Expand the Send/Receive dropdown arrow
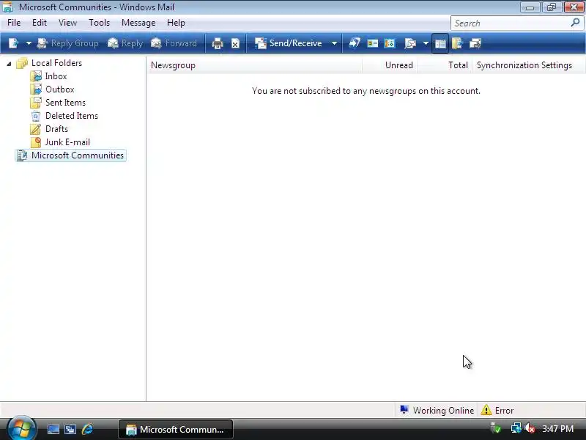Viewport: 586px width, 440px height. pyautogui.click(x=334, y=43)
